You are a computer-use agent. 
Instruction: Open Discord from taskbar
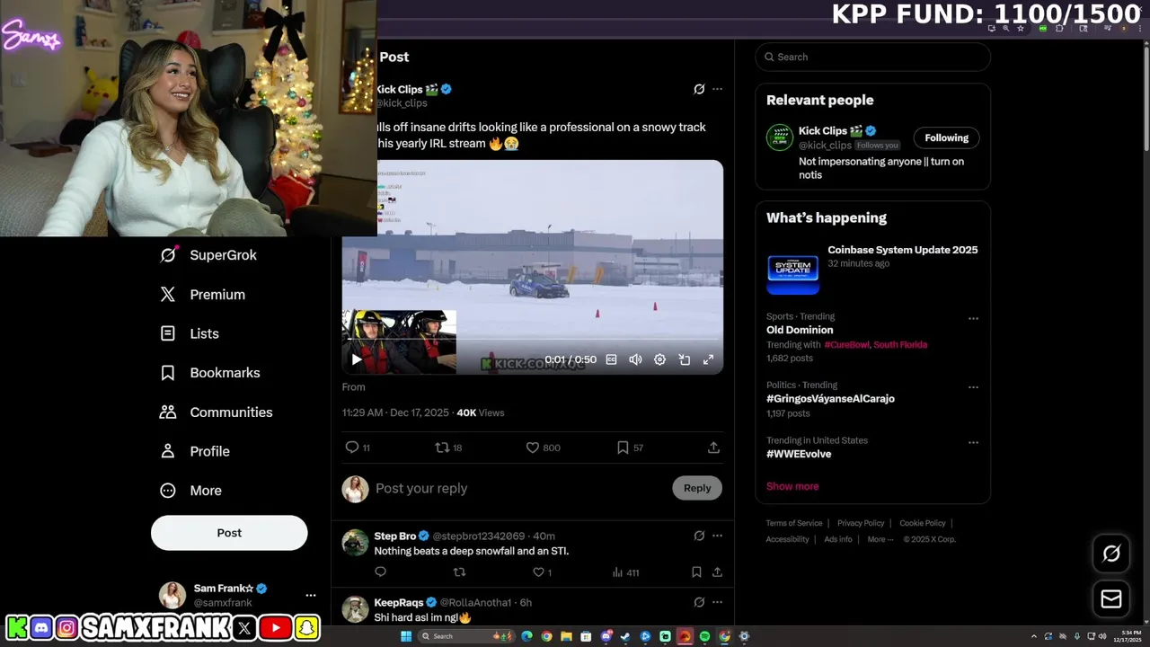(x=606, y=636)
